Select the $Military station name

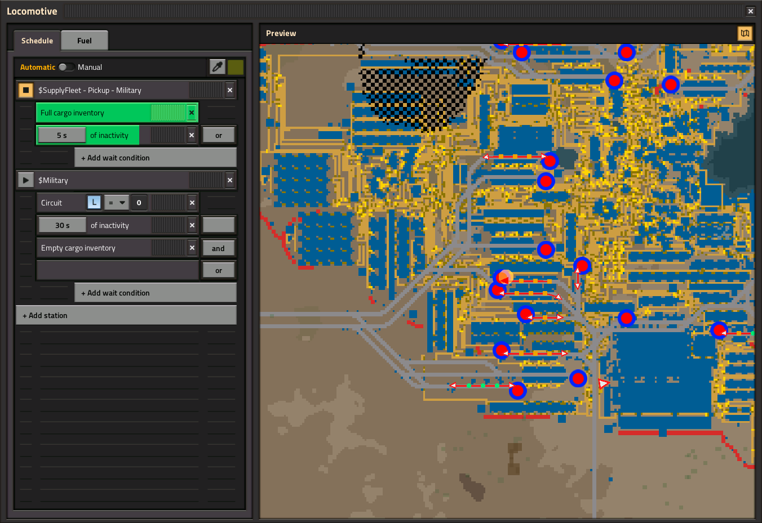tap(53, 180)
